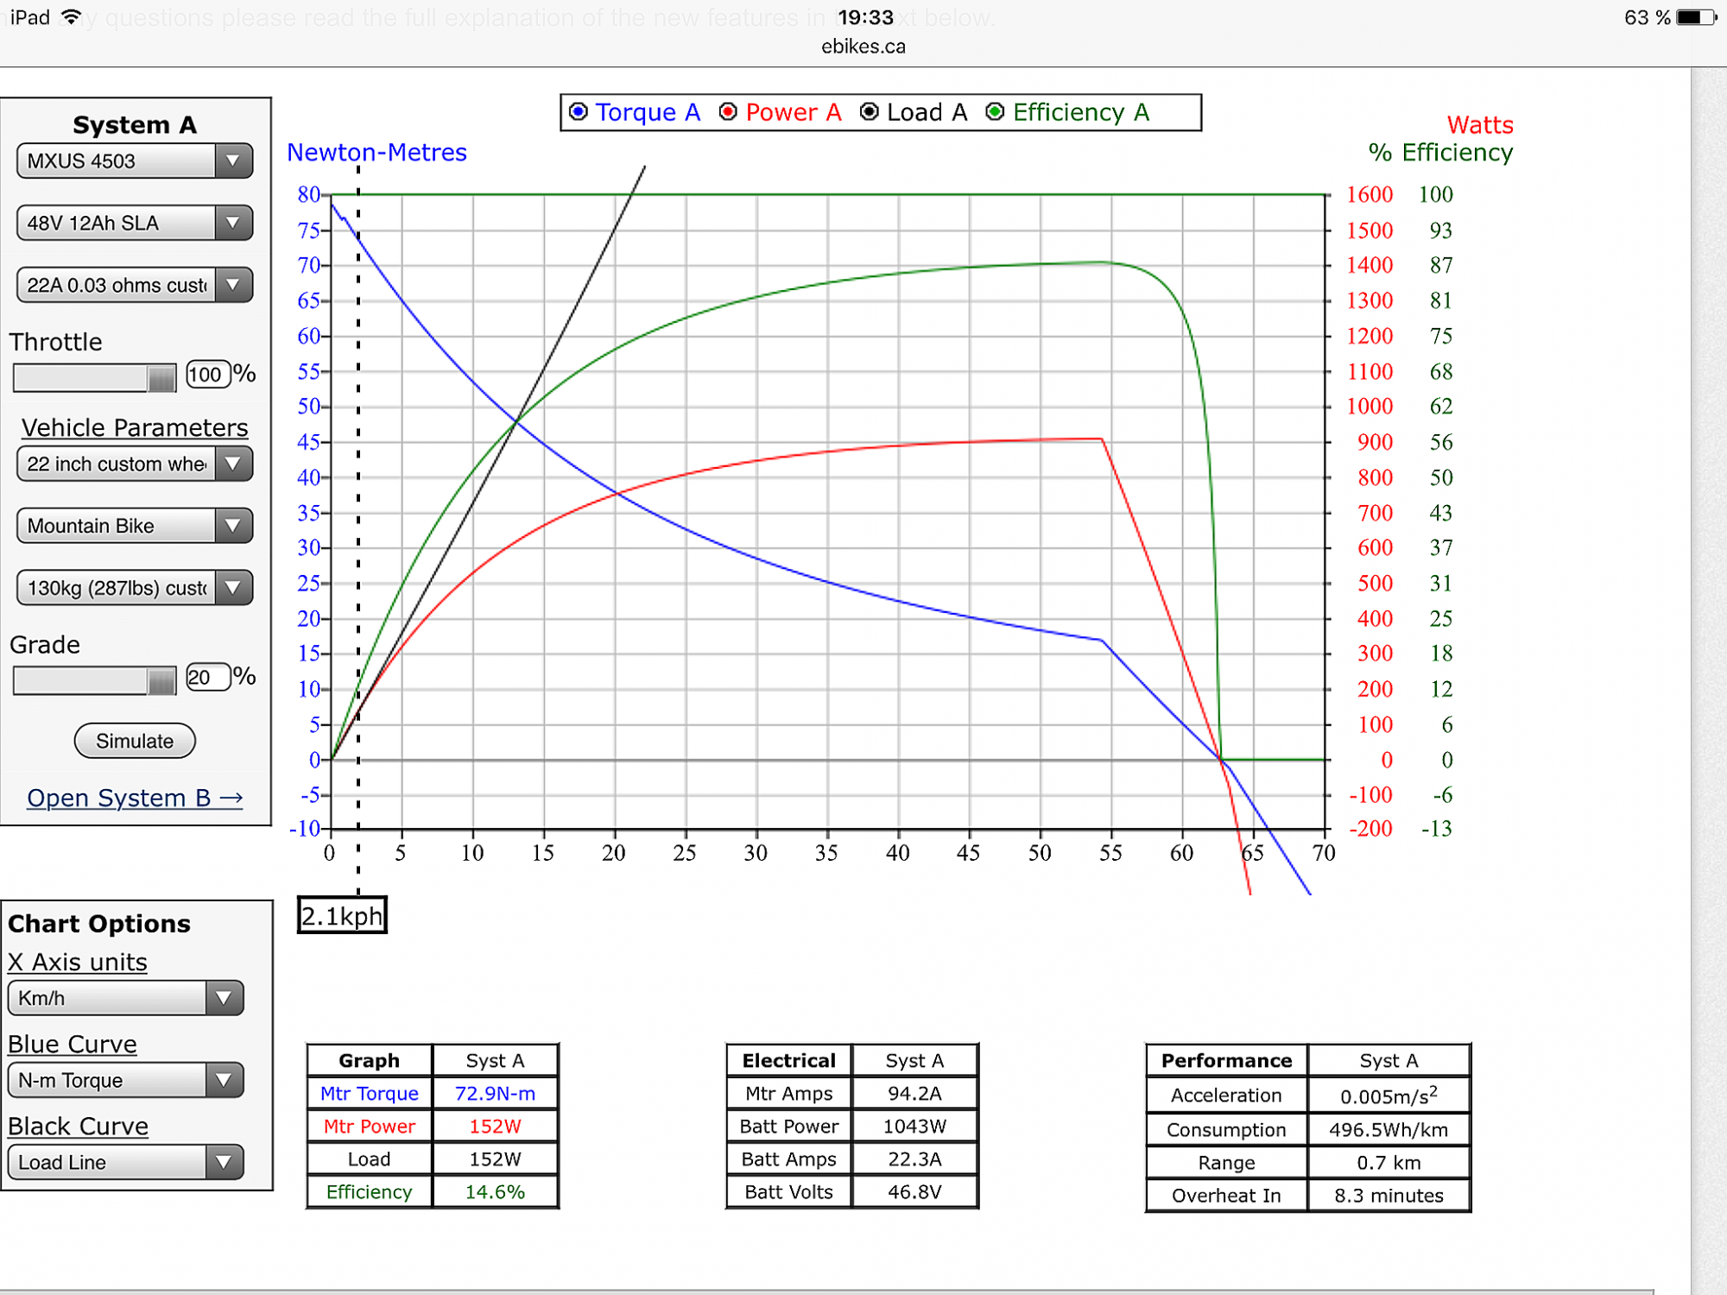
Task: Click the Grade percent input field
Action: point(207,677)
